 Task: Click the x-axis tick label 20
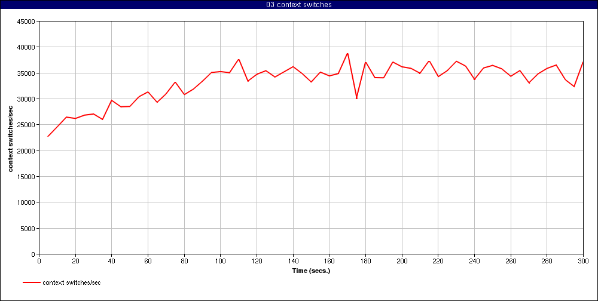coord(75,261)
